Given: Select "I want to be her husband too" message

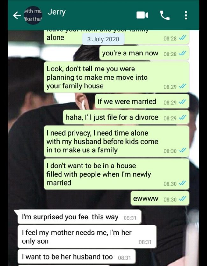Looking at the screenshot, I should tap(76, 257).
